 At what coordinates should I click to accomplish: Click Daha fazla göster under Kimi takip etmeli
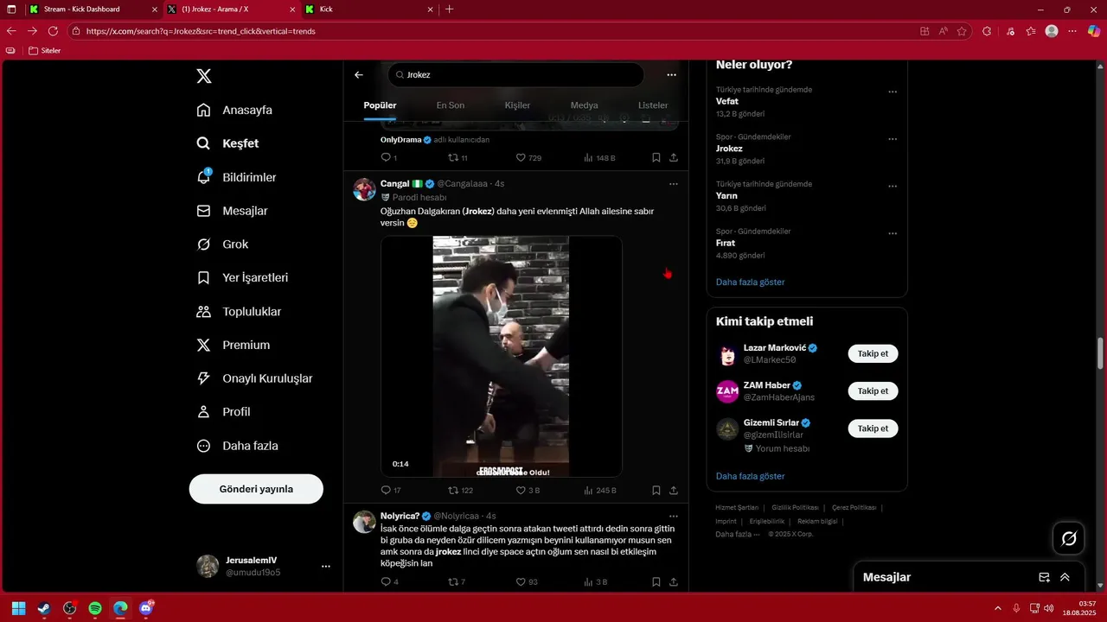click(751, 476)
